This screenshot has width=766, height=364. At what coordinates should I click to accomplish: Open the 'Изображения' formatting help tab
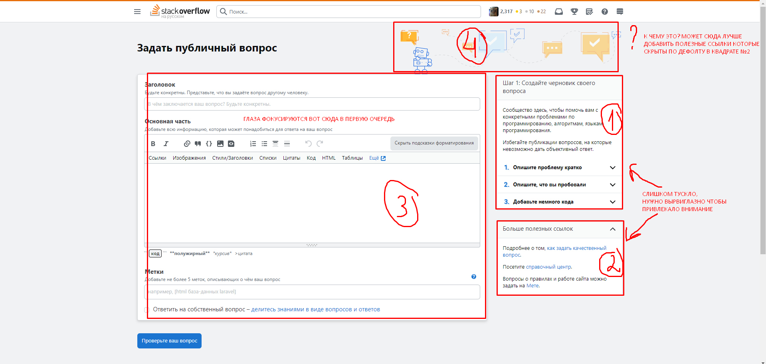coord(189,158)
